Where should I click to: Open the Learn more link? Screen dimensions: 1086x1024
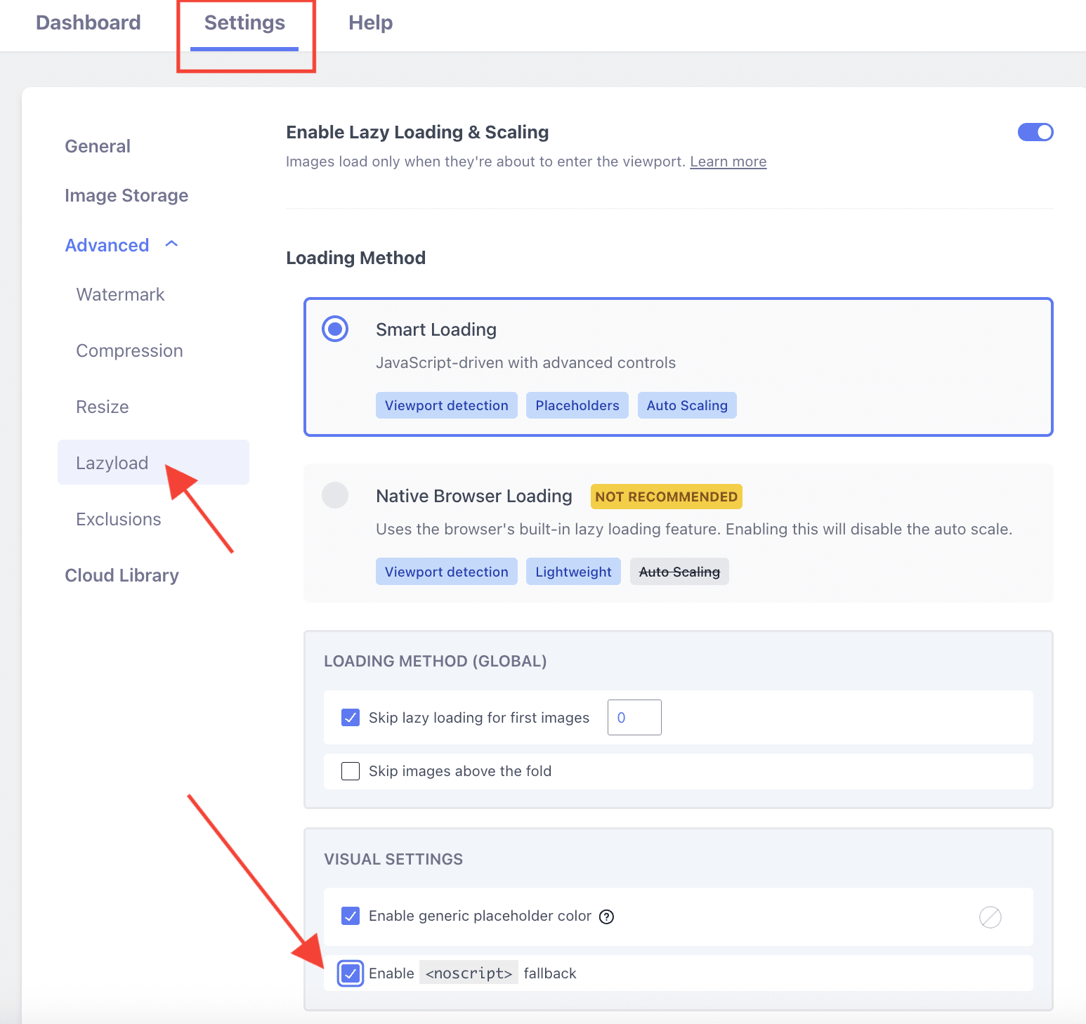(728, 162)
